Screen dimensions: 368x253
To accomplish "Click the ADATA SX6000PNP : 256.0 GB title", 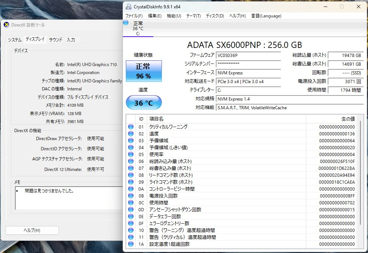I will [x=244, y=45].
